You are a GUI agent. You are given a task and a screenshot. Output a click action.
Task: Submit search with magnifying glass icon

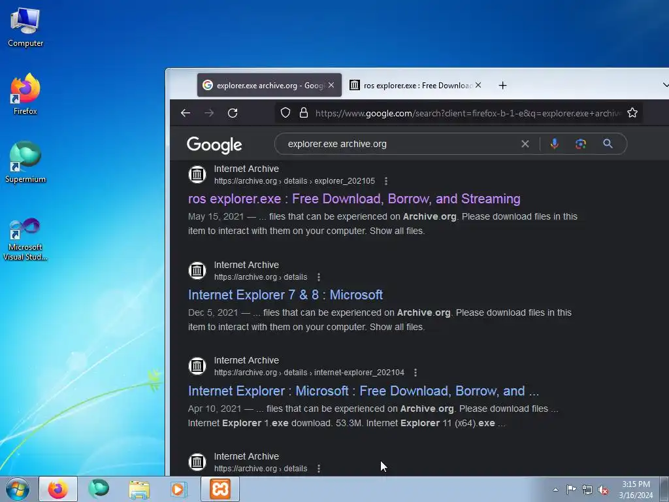[608, 144]
